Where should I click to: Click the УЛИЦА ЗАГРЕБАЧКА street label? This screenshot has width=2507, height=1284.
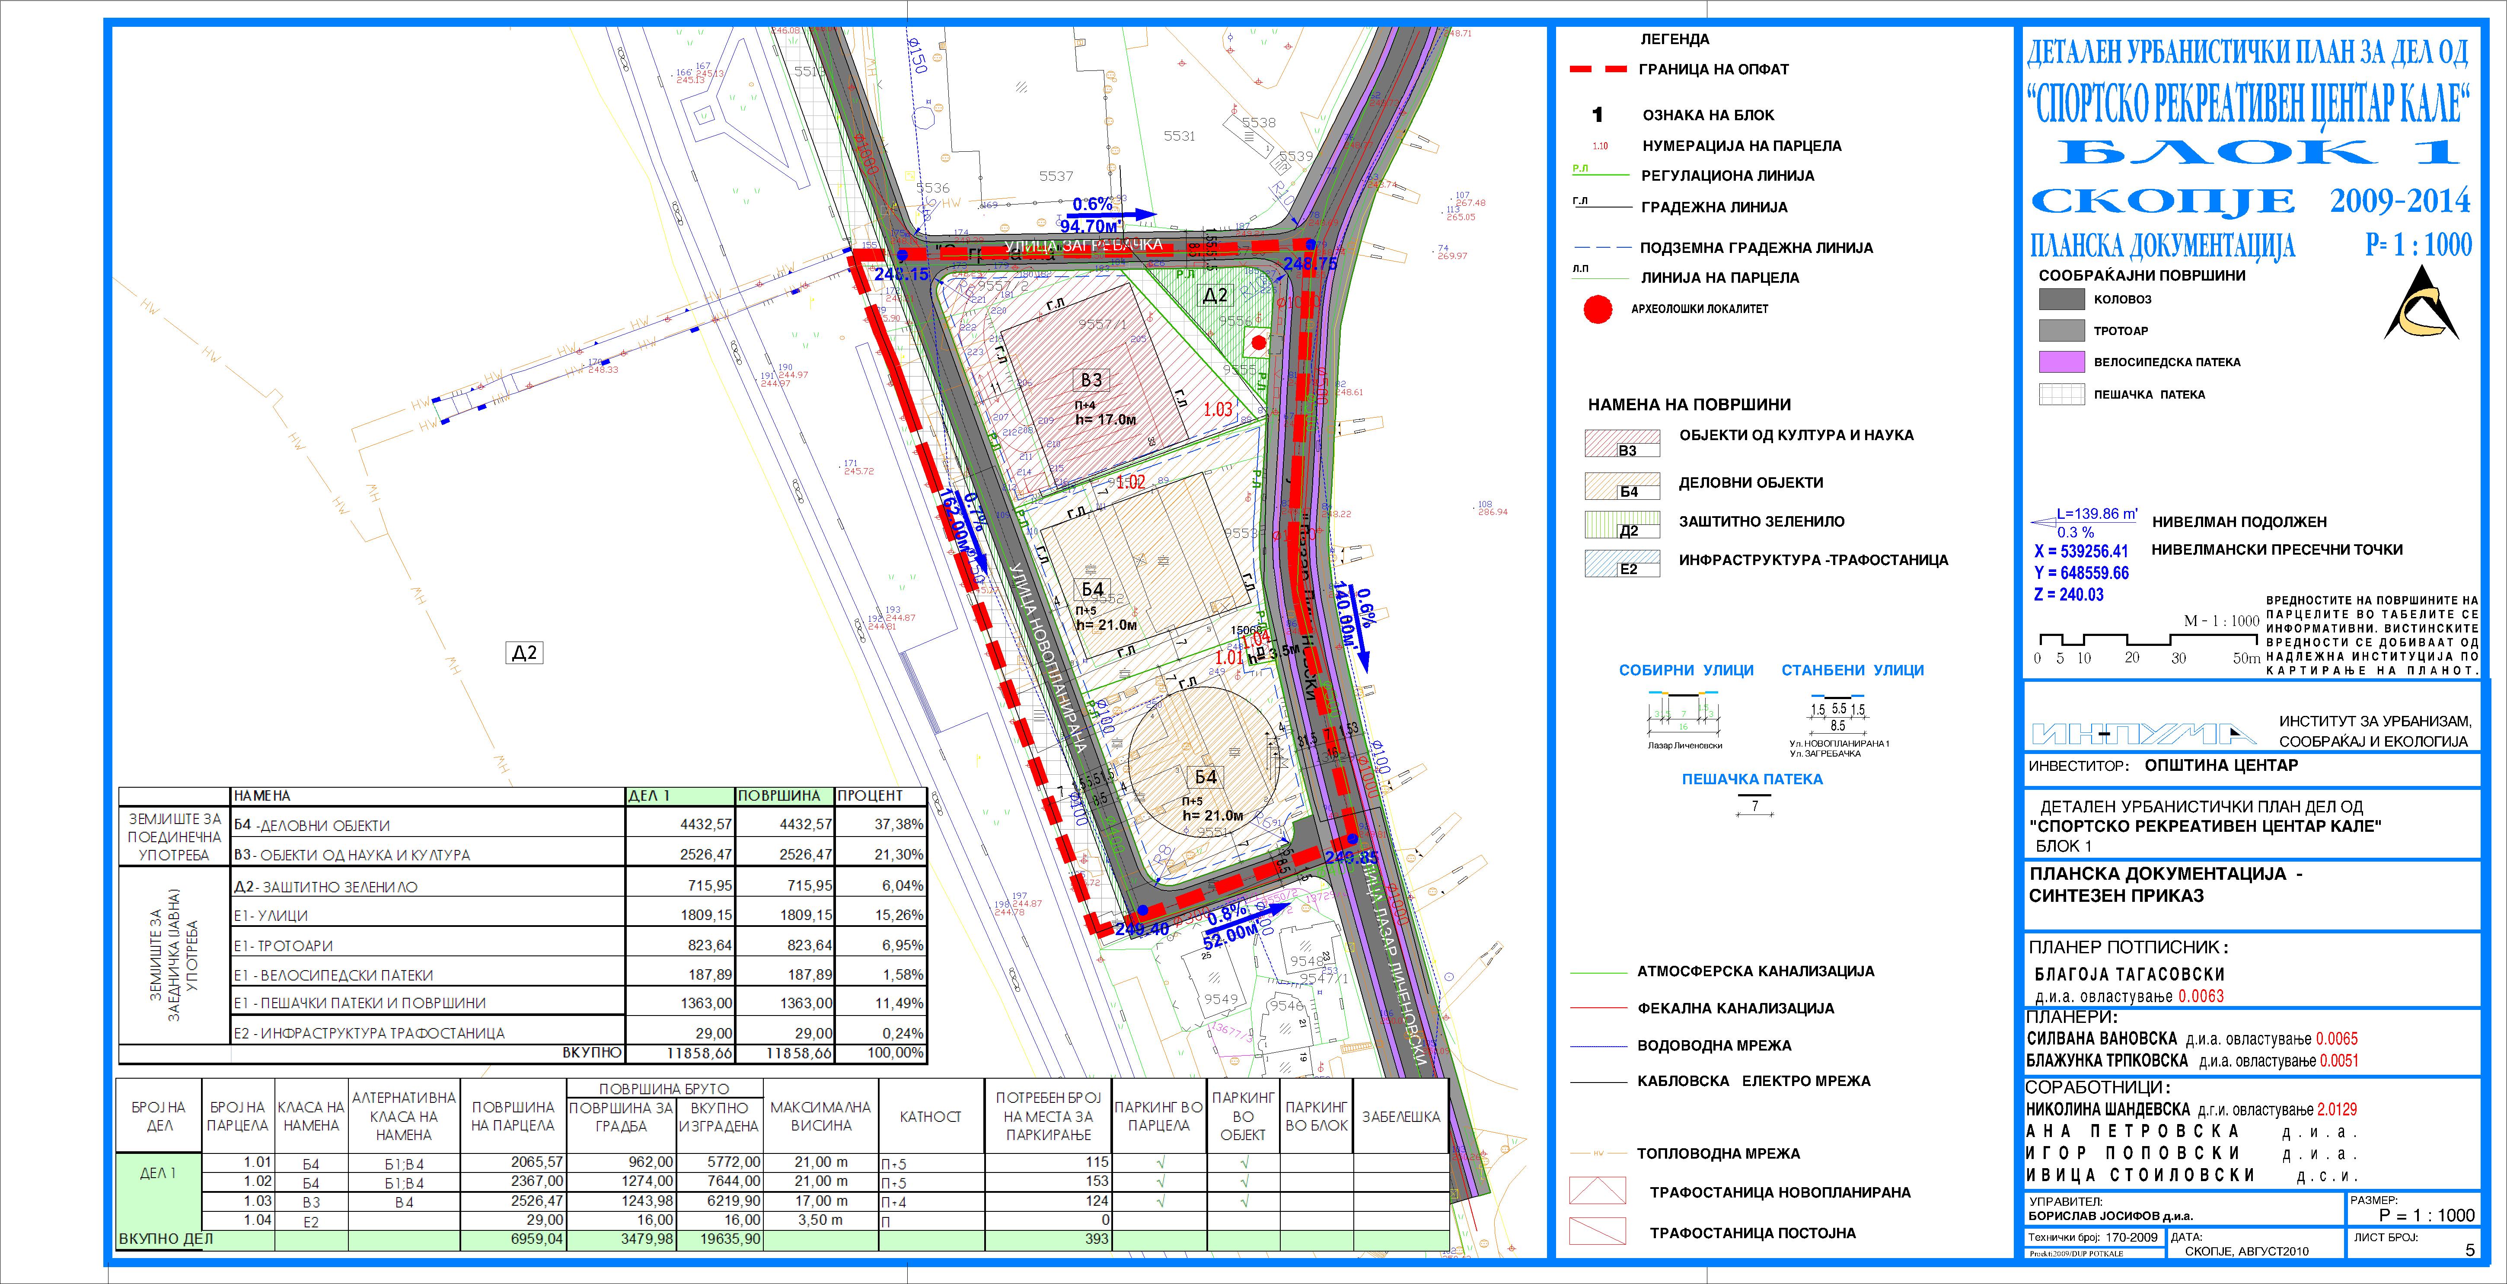click(x=1083, y=246)
